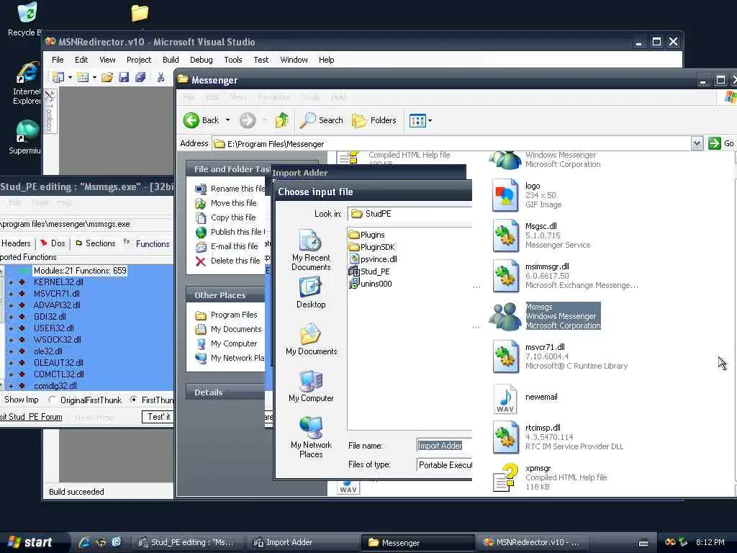Click Save All icon in Visual Studio toolbar
Screen dimensions: 737x553
click(x=140, y=78)
